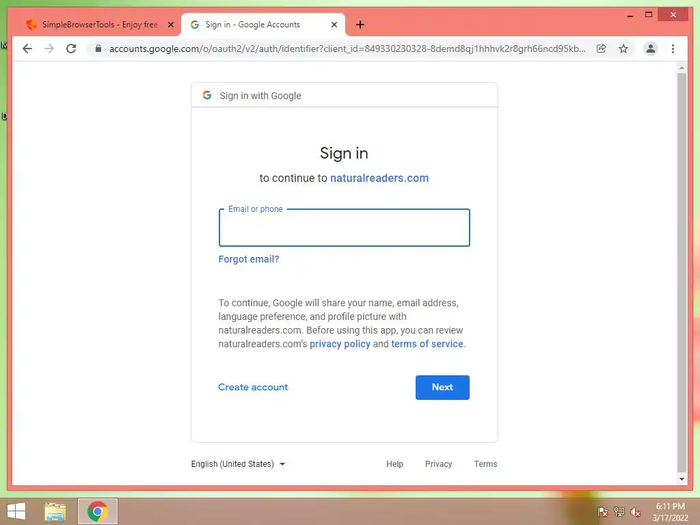The image size is (700, 525).
Task: Click the Google logo in card header
Action: click(207, 95)
